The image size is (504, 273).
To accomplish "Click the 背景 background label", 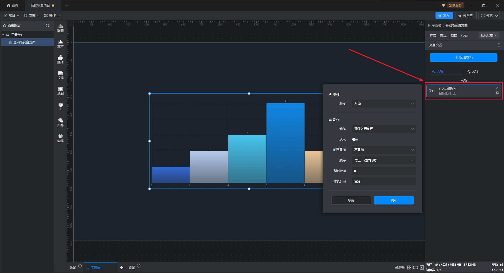I will 132,268.
